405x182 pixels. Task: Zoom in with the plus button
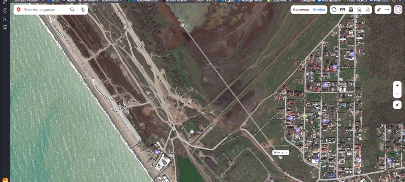(397, 85)
